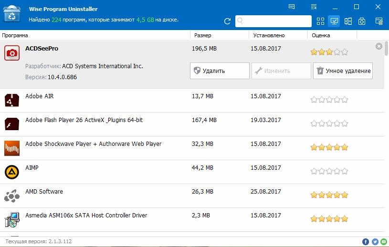
Task: Open the feedback chat icon in the title bar
Action: (292, 7)
